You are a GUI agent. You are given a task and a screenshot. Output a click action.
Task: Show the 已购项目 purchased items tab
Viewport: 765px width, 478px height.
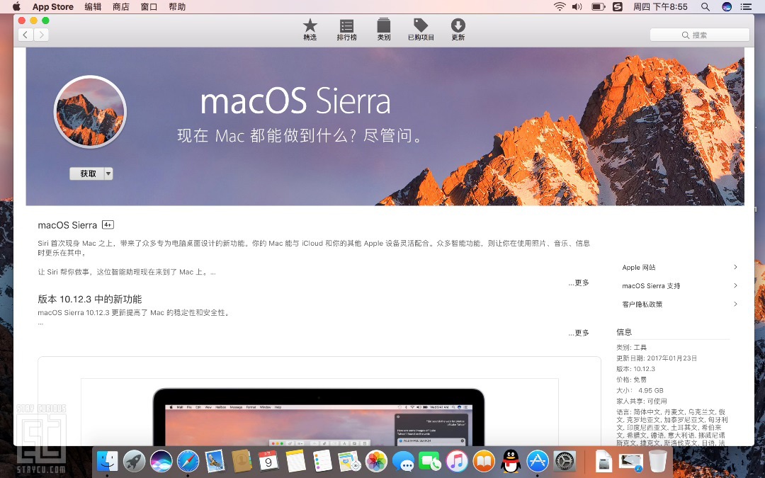click(421, 29)
